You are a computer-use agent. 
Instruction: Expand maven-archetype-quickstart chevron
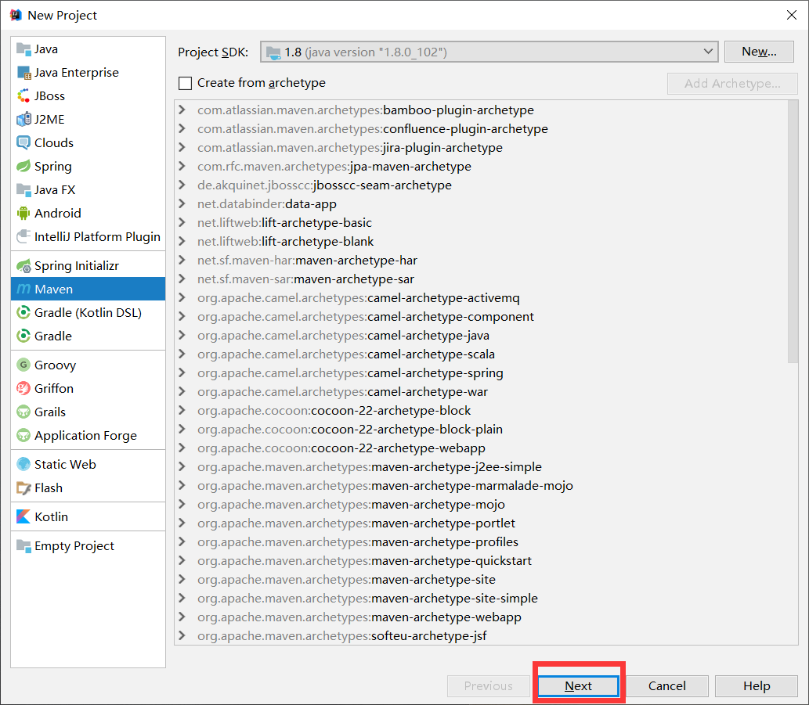[182, 560]
